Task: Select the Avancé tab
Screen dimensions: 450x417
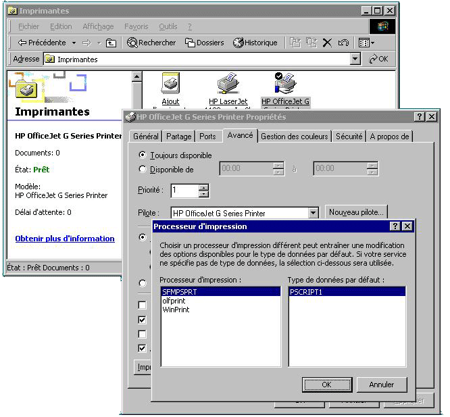Action: (x=241, y=135)
